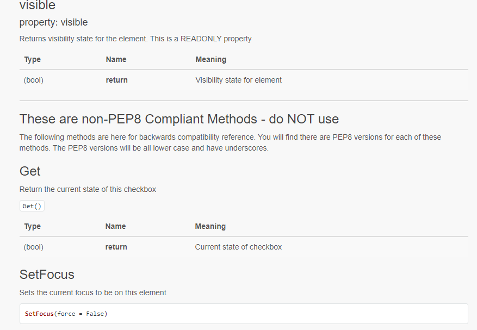The height and width of the screenshot is (330, 477).
Task: Select the Return the current state description text
Action: click(87, 189)
